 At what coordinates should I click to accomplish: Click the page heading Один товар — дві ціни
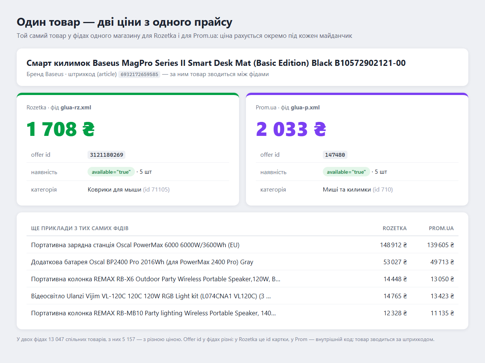click(124, 22)
